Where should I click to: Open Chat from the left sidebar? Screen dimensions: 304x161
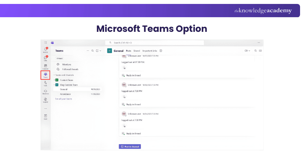45,58
